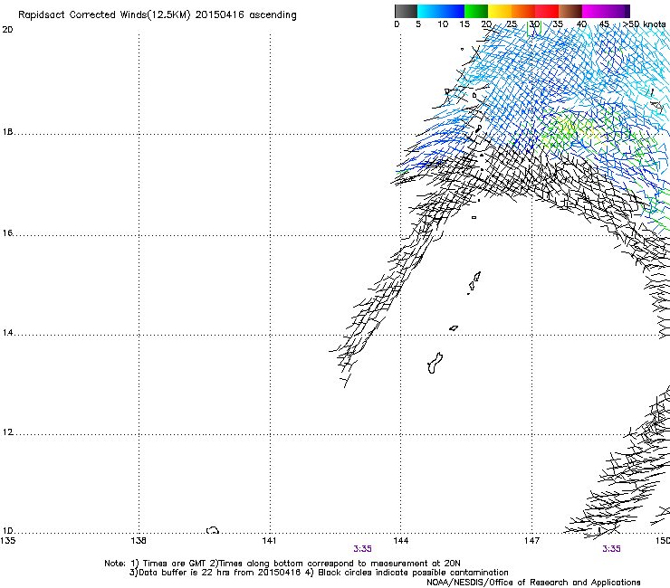Click the dark purple 45-50 knots legend color
This screenshot has height=588, width=670.
click(617, 11)
